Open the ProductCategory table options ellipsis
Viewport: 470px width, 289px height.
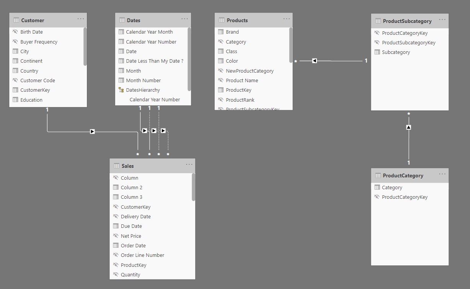[442, 174]
